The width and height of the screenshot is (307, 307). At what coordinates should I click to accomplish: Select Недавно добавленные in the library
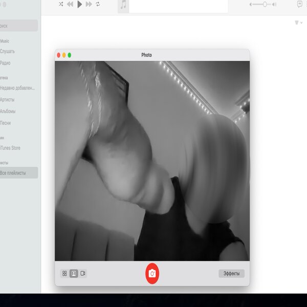pos(17,88)
